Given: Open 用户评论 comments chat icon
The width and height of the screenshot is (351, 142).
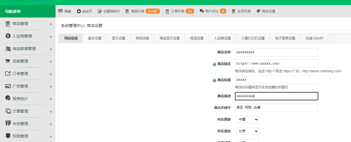Looking at the screenshot, I should tap(202, 11).
